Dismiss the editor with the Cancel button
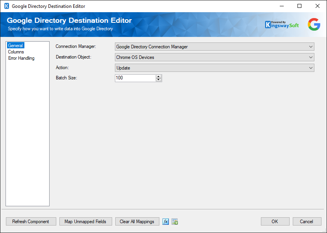Viewport: 327px width, 233px height. (307, 222)
